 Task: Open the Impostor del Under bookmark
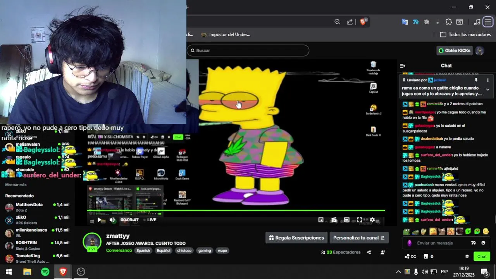pos(226,34)
